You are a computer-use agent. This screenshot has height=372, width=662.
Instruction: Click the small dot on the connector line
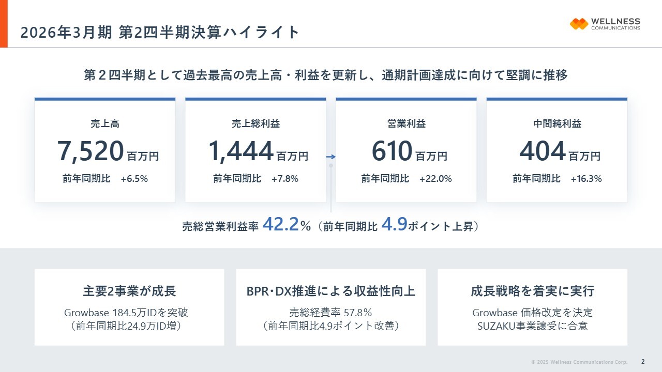[x=331, y=166]
